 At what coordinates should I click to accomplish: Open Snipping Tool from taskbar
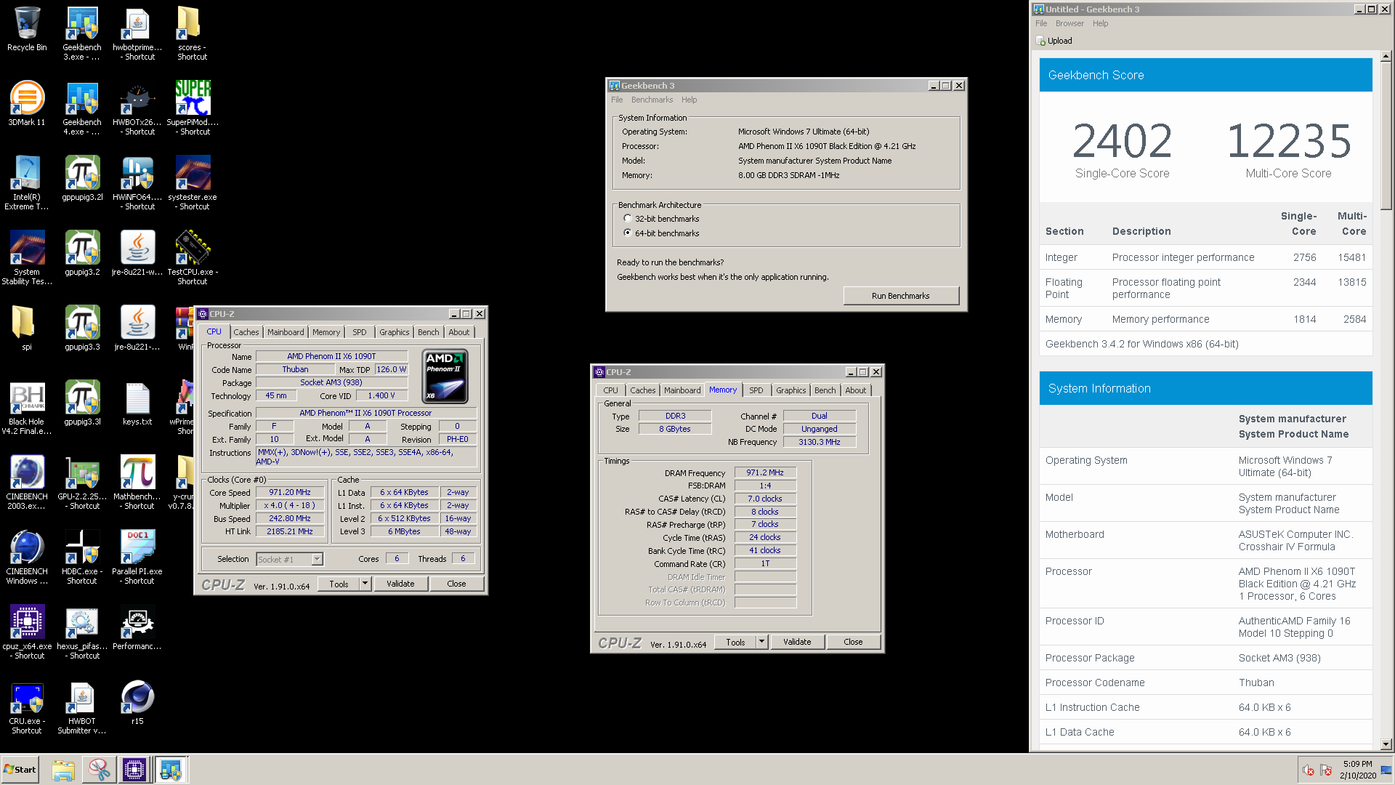coord(99,770)
